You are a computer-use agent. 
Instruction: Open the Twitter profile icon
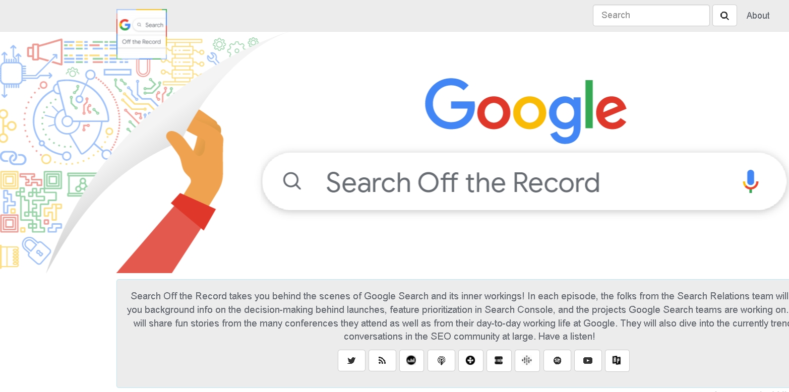pyautogui.click(x=351, y=360)
